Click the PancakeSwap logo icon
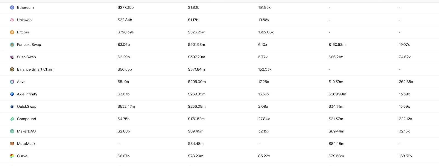 pos(12,45)
